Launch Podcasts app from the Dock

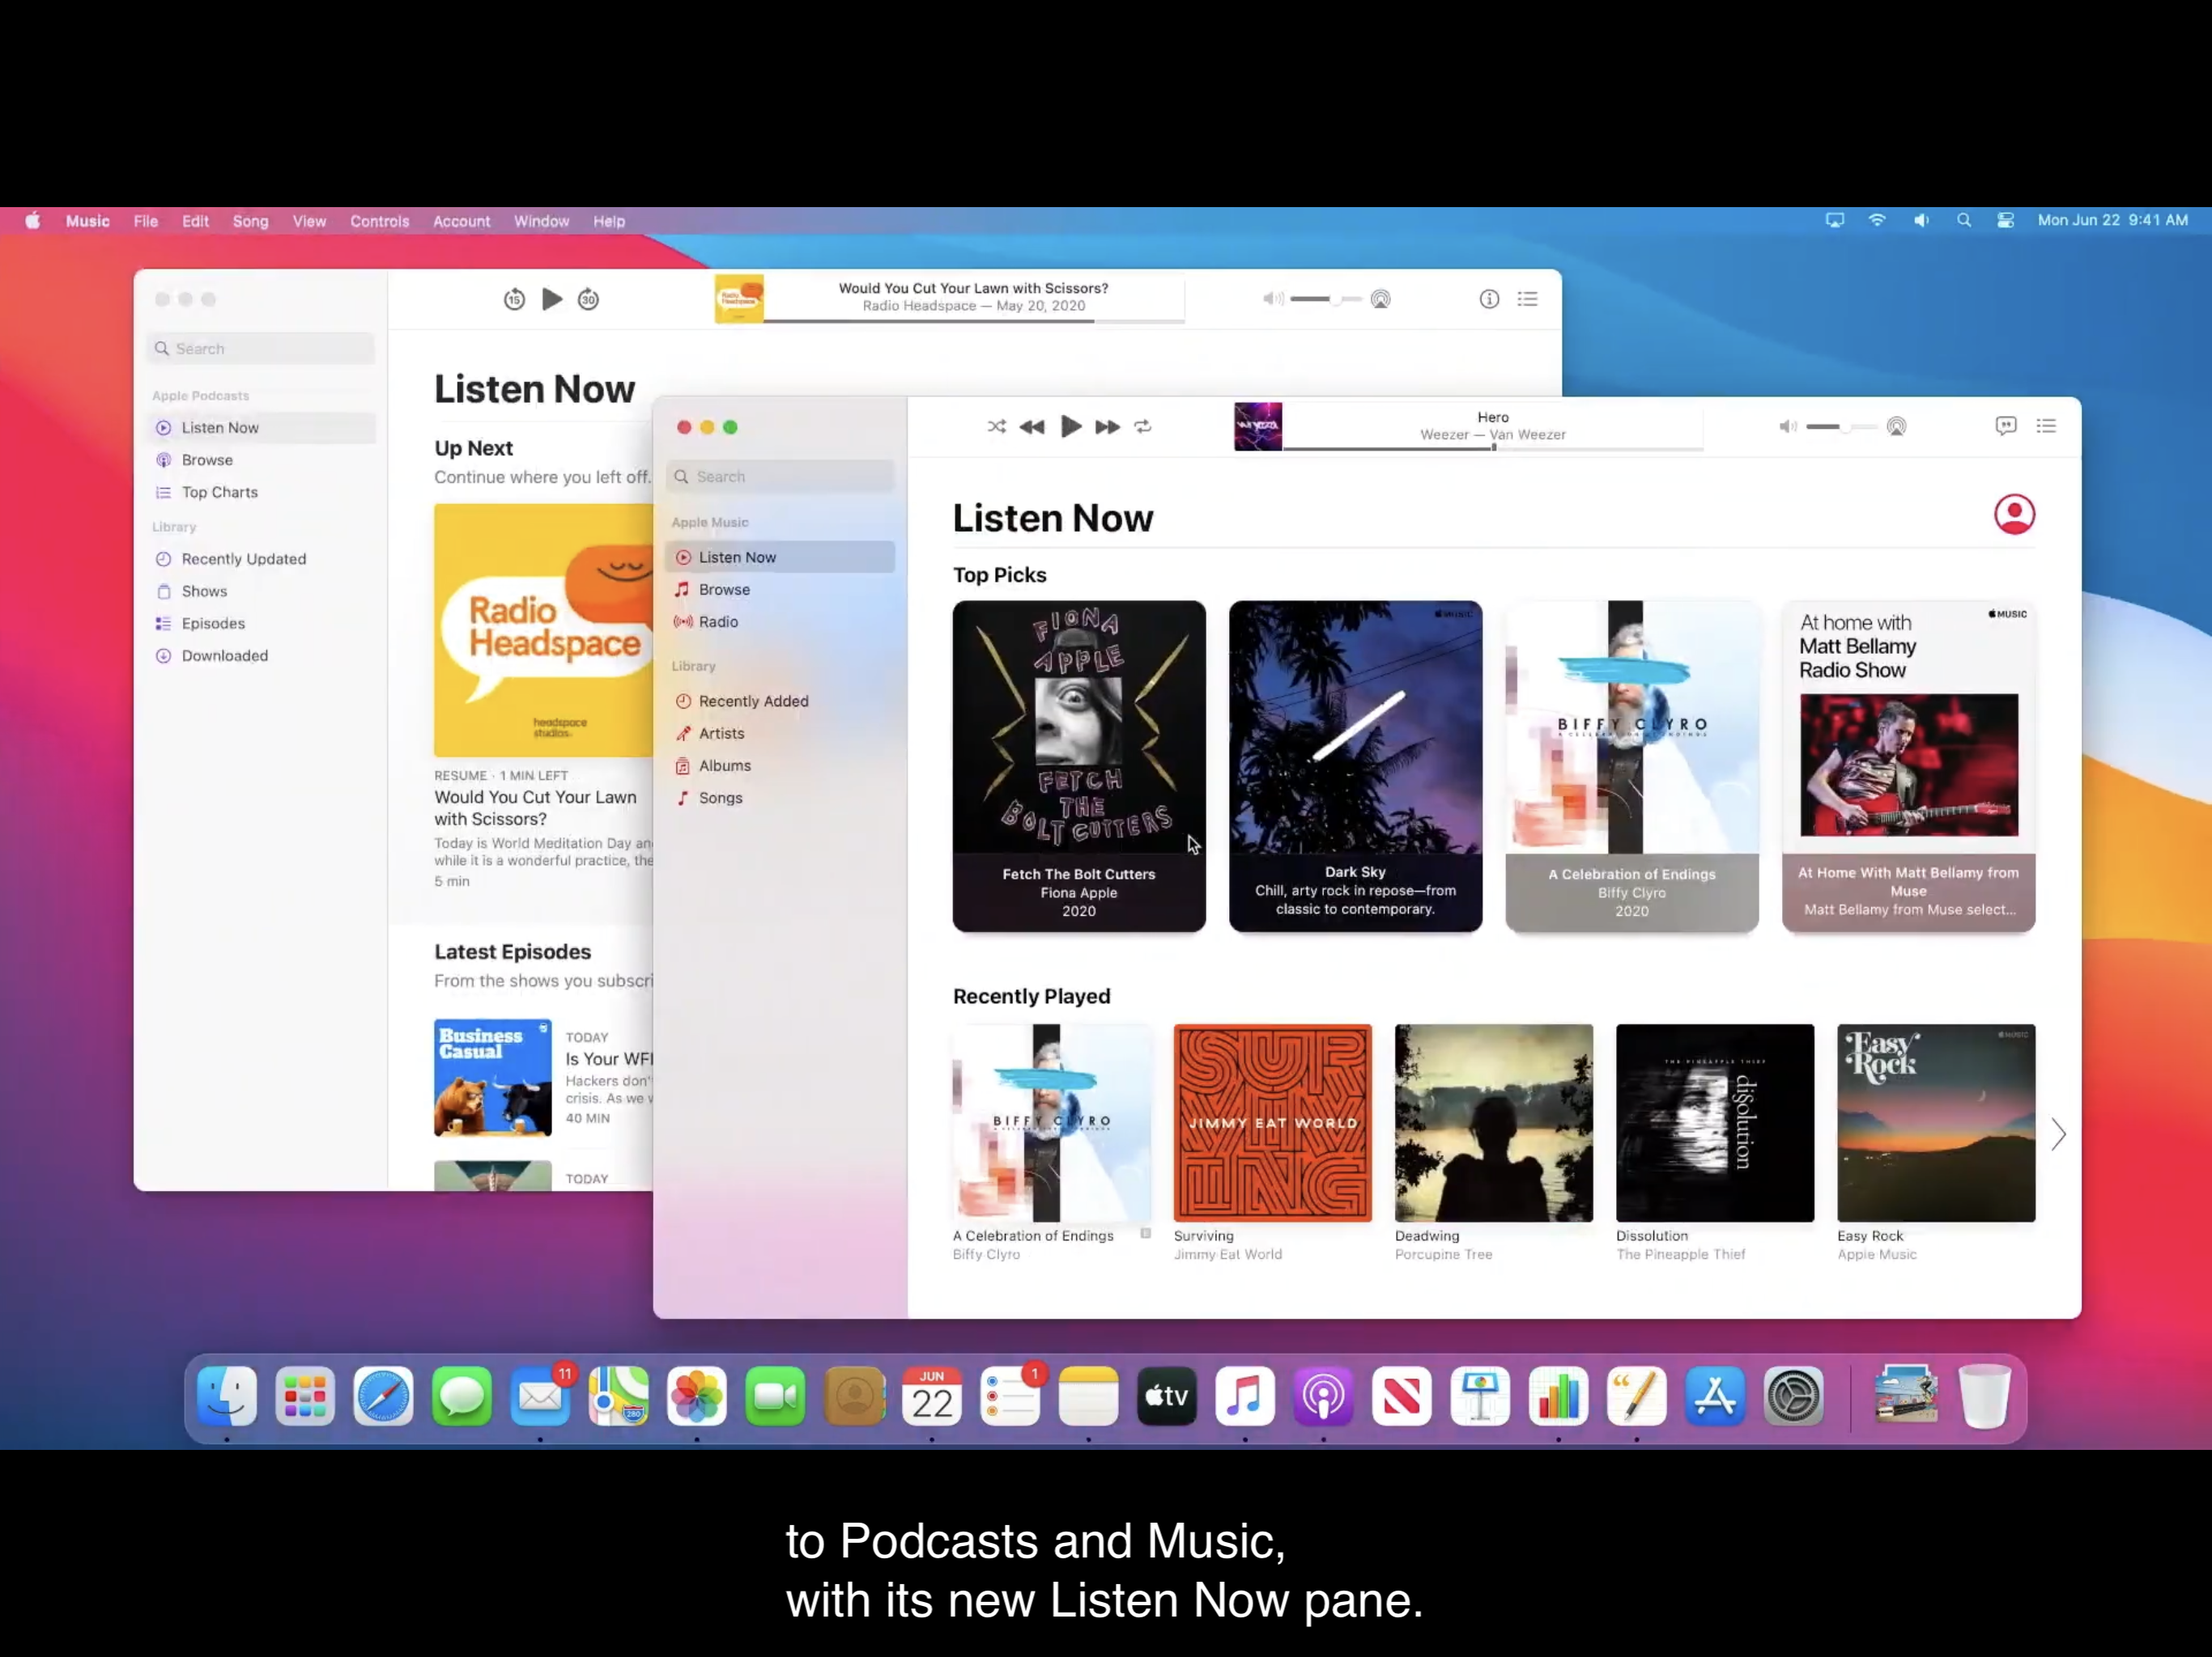[1323, 1395]
